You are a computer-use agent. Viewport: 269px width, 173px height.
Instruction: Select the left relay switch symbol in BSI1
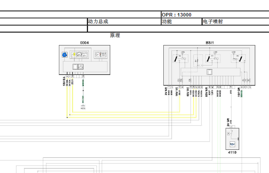click(x=176, y=59)
